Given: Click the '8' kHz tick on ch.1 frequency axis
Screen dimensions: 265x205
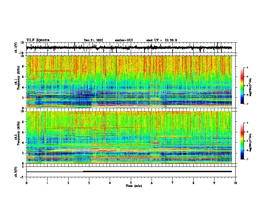Looking at the screenshot, I should [x=23, y=66].
